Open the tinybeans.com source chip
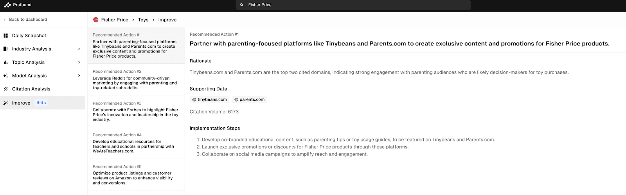Screen dimensions: 626x195 click(x=210, y=99)
